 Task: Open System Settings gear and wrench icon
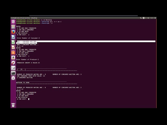pyautogui.click(x=13, y=63)
